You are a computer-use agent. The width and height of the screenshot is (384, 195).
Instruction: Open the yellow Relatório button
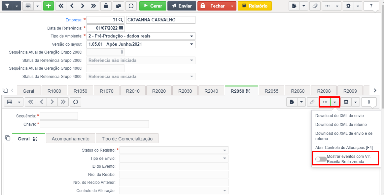point(255,6)
